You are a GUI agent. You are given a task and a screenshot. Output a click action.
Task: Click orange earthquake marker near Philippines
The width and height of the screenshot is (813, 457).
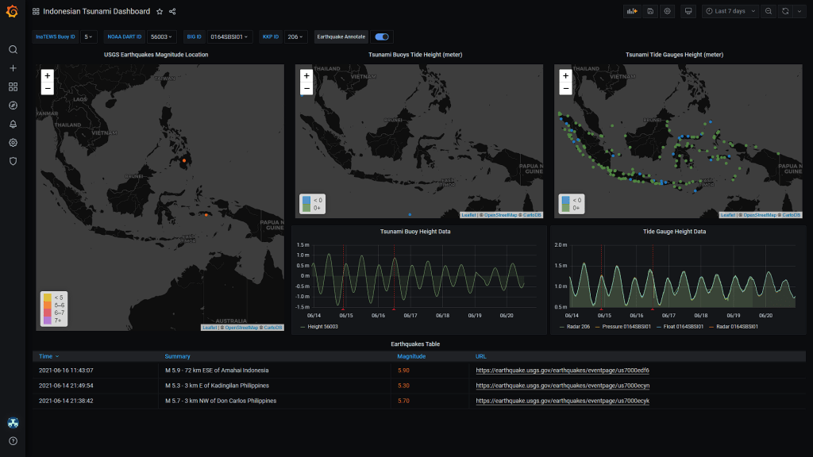(184, 160)
